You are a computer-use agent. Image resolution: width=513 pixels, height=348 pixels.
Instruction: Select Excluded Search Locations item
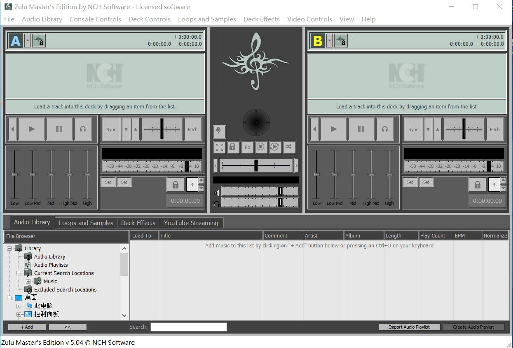point(65,289)
